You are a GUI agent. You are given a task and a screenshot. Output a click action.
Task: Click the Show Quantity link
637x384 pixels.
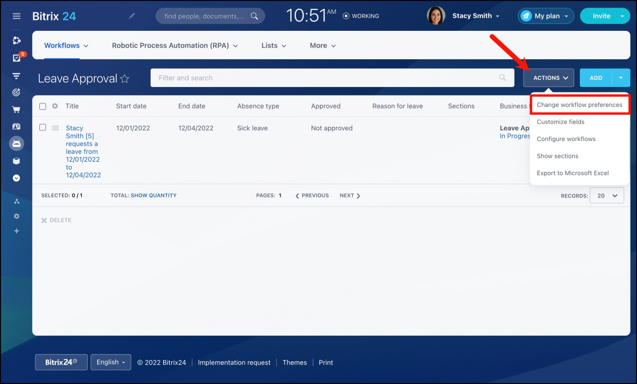(154, 195)
